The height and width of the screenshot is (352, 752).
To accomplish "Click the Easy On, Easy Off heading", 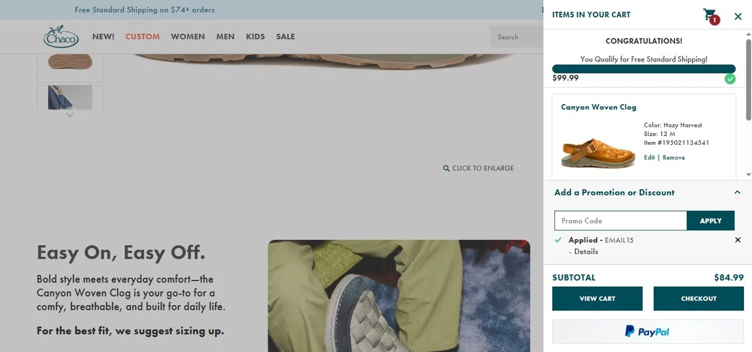I will [121, 252].
